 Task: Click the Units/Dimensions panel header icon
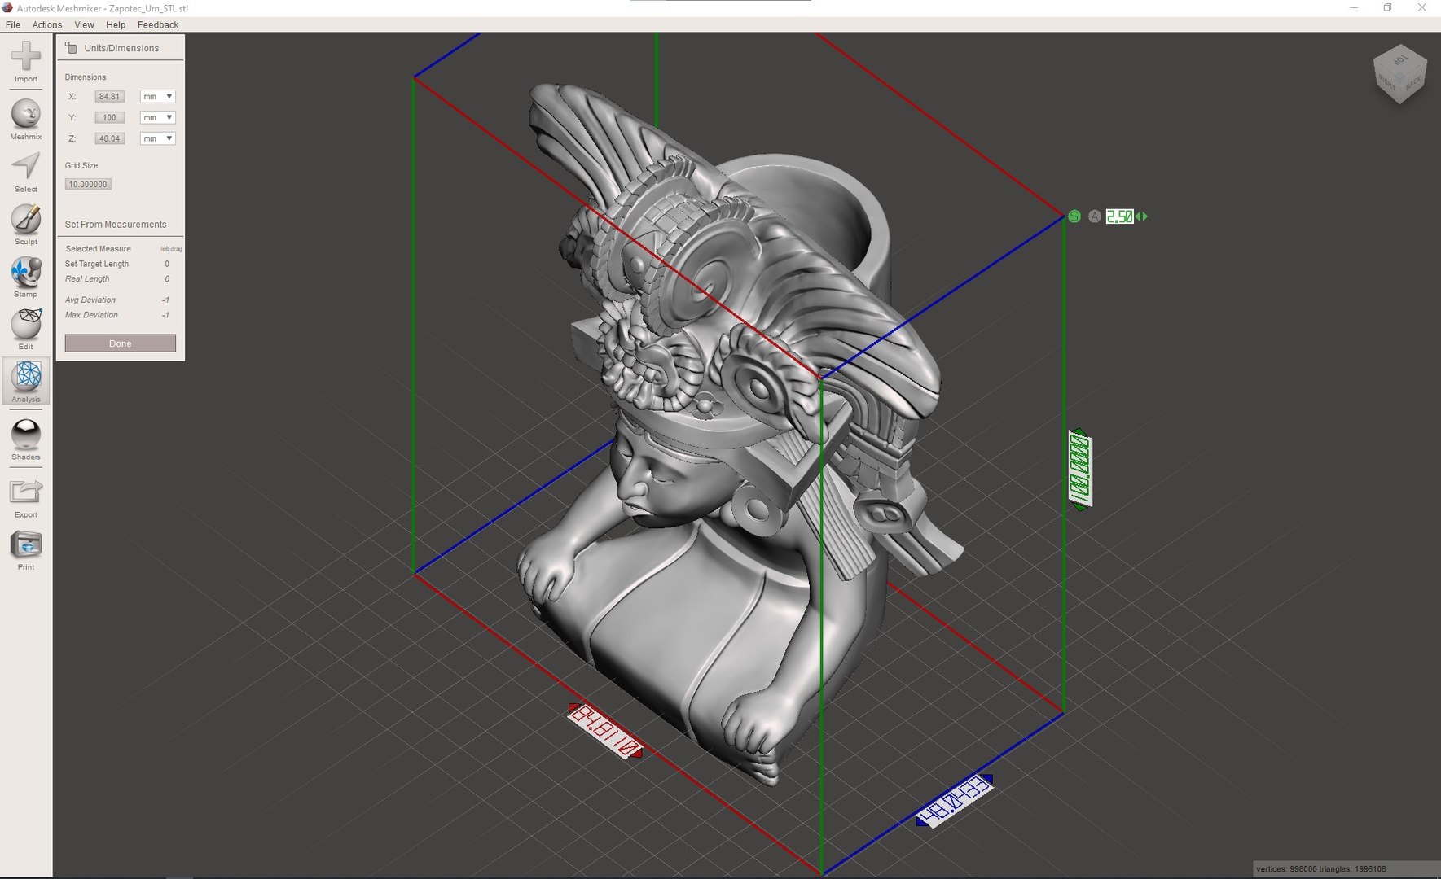click(x=72, y=48)
